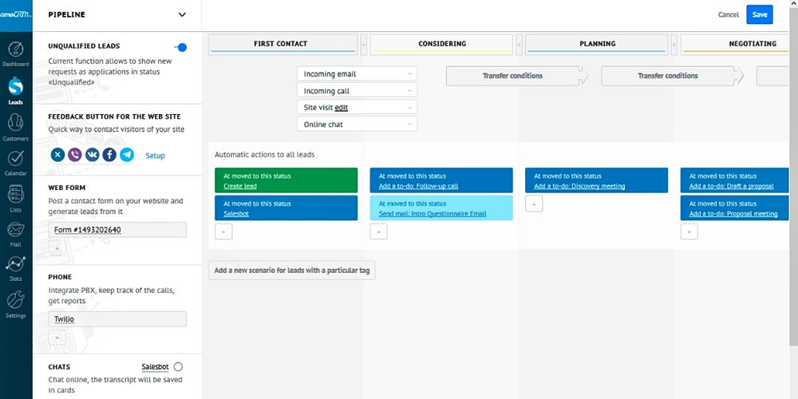The image size is (798, 399).
Task: Open the Setup link for feedback button
Action: (155, 156)
